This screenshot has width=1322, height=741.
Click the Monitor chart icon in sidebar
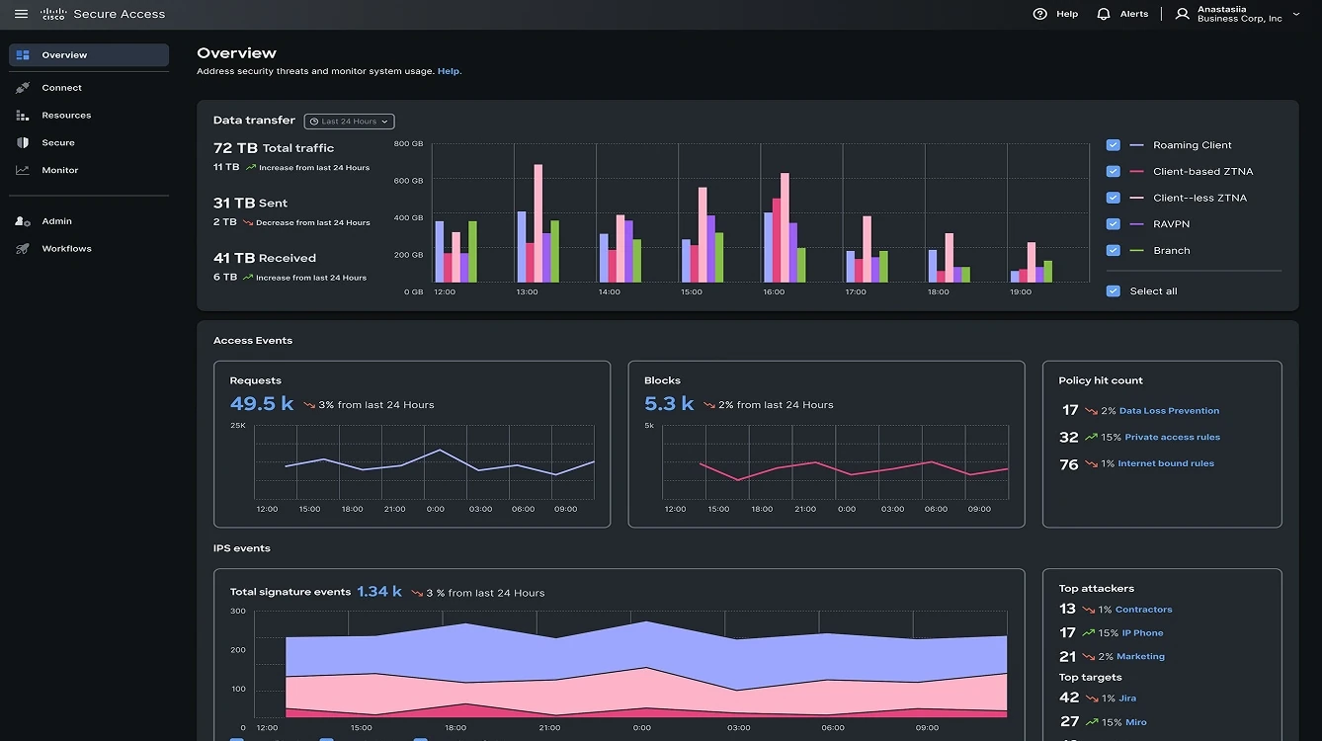(23, 170)
